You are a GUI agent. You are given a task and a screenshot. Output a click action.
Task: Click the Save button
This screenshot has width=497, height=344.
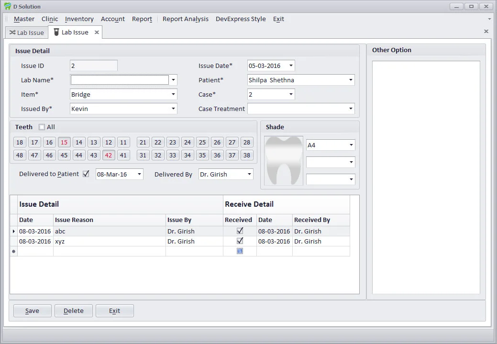tap(32, 311)
